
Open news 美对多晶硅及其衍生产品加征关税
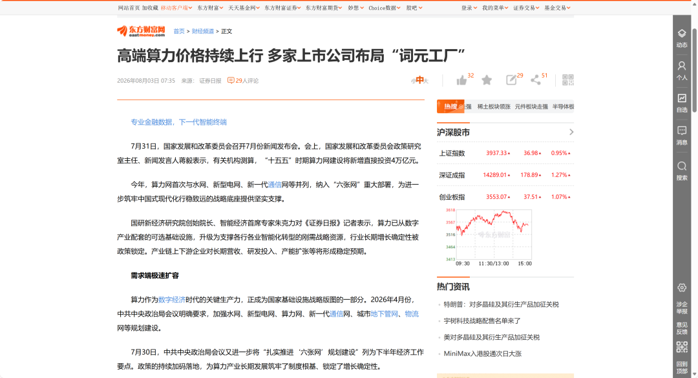point(491,337)
